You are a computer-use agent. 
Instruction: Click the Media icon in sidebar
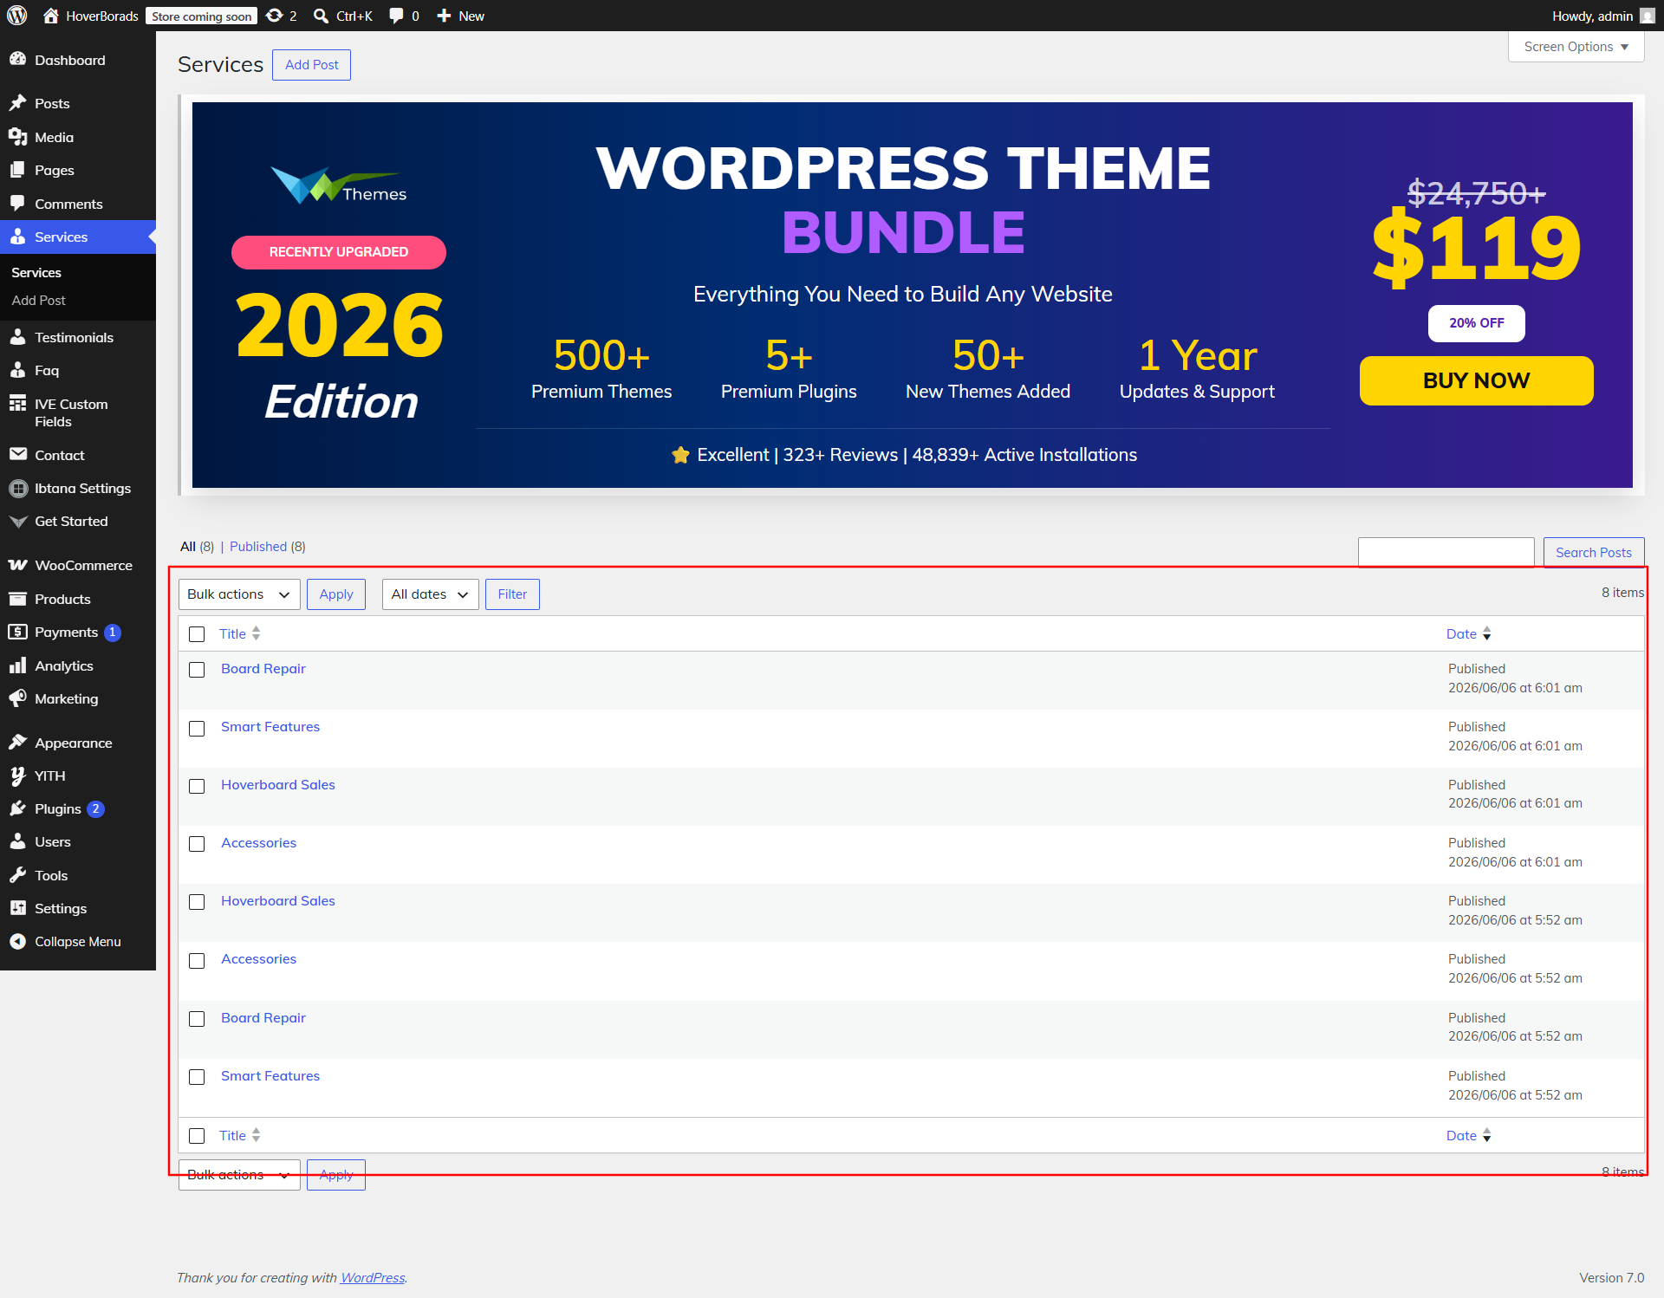[x=17, y=137]
